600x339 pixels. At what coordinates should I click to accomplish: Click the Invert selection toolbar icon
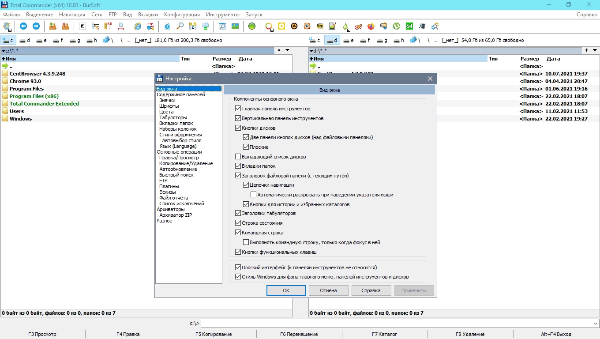82,26
